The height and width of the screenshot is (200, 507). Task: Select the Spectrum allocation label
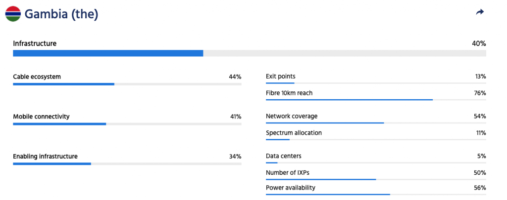(x=294, y=133)
